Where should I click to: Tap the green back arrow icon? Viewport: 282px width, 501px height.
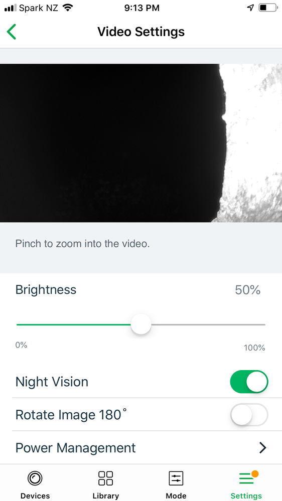click(12, 32)
